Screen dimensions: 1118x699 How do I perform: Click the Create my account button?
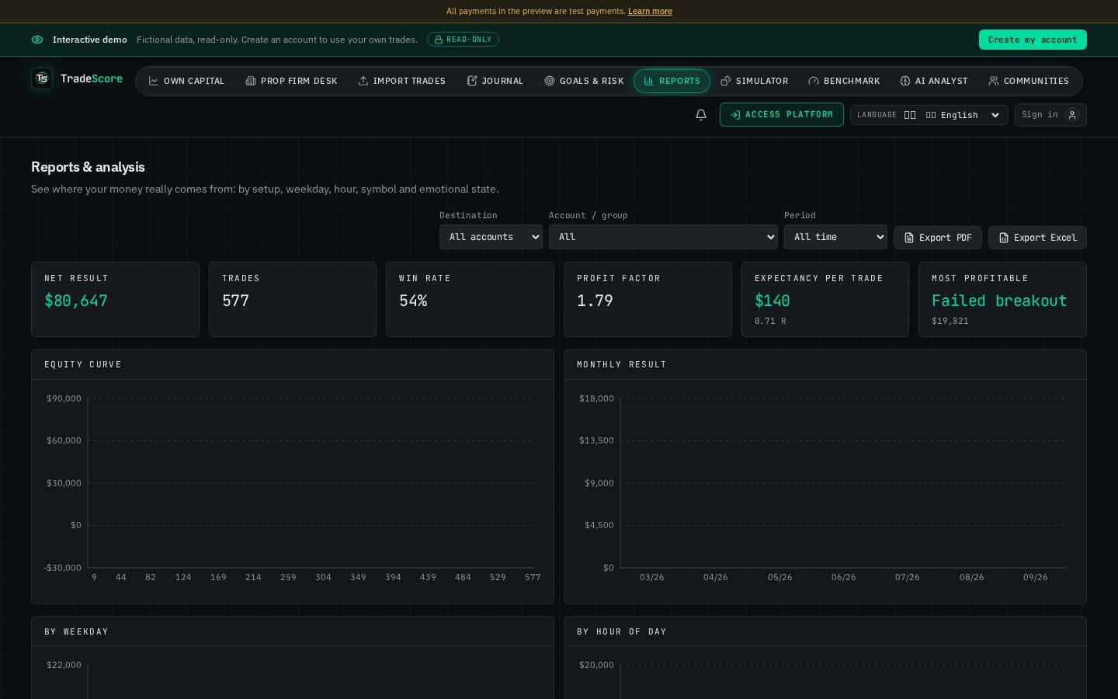(x=1033, y=40)
